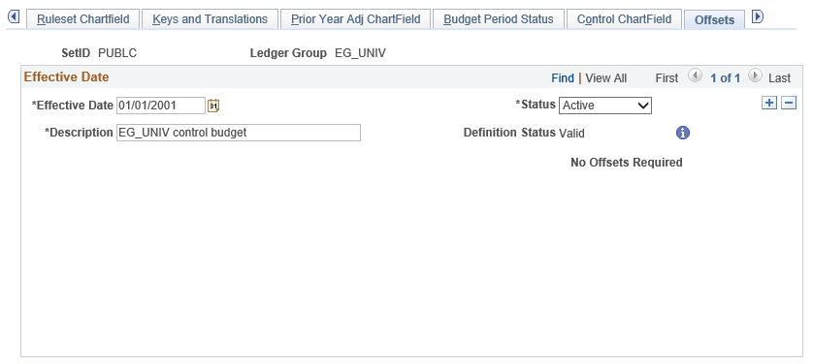This screenshot has width=813, height=364.
Task: Show previous tabs with left arrow
Action: coord(14,17)
